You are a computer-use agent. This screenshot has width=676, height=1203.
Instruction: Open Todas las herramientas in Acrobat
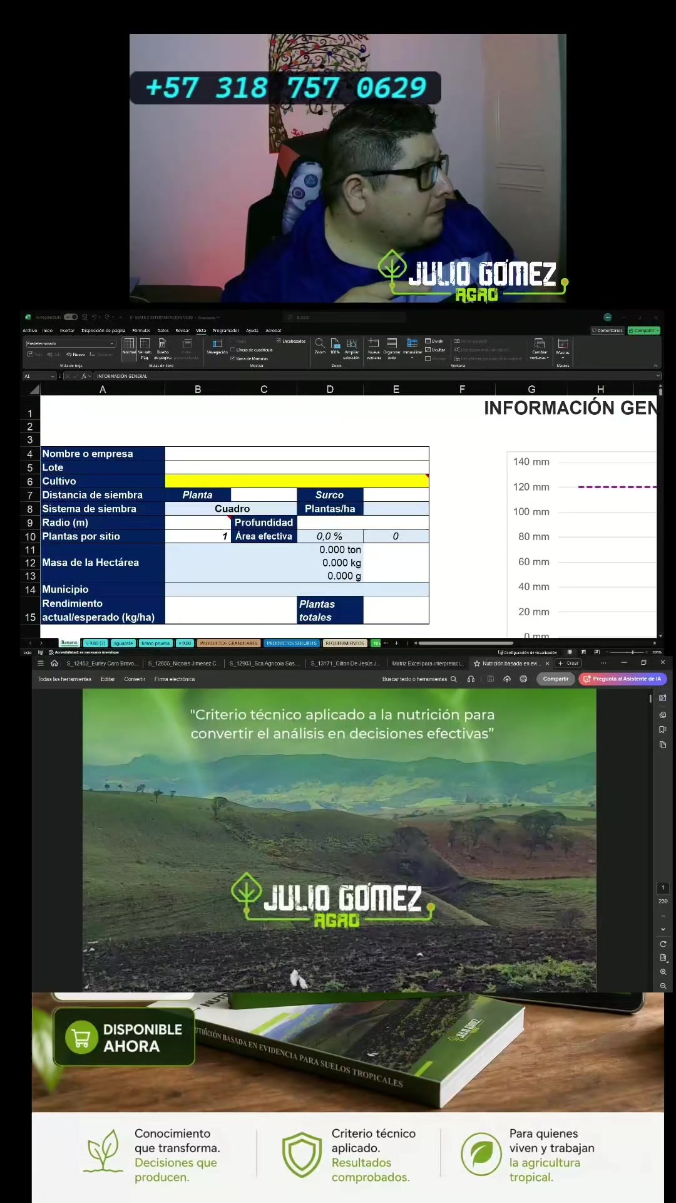[64, 679]
